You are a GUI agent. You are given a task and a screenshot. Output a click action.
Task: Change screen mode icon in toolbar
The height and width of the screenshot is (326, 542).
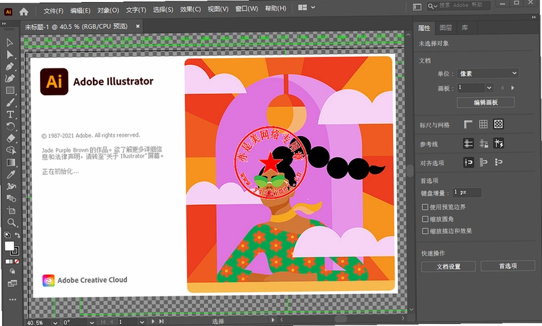(x=12, y=283)
